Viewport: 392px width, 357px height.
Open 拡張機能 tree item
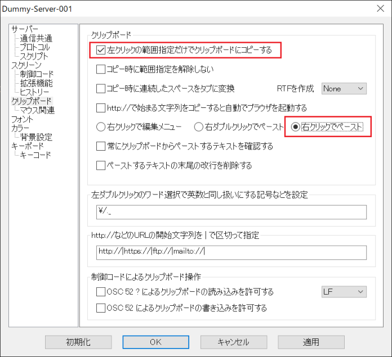36,83
